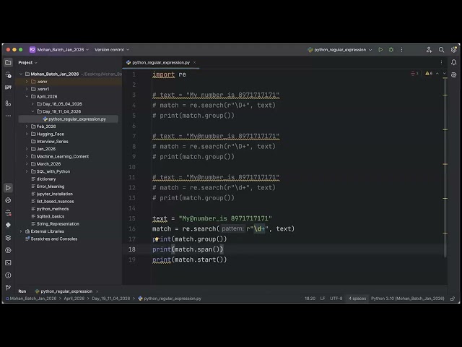Viewport: 462px width, 347px height.
Task: Open the AI Assistant spiral icon on right
Action: click(x=454, y=75)
